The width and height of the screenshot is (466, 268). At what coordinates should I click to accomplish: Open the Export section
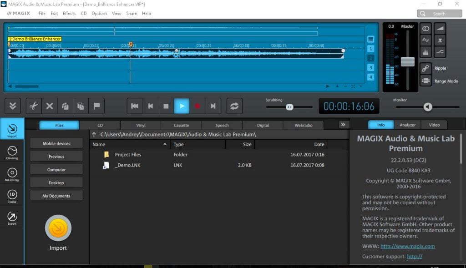[x=12, y=218]
